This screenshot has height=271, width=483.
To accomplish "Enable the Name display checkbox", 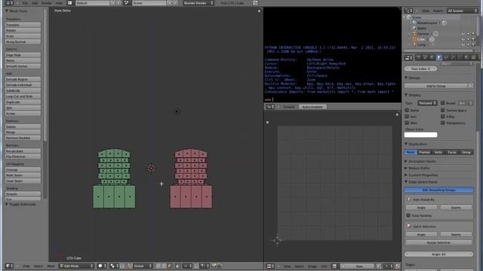I will coord(407,110).
